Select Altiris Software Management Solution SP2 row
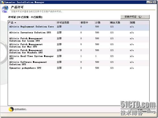 pyautogui.click(x=79, y=63)
